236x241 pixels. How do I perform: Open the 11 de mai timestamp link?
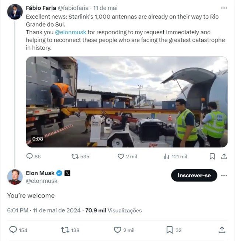[105, 8]
